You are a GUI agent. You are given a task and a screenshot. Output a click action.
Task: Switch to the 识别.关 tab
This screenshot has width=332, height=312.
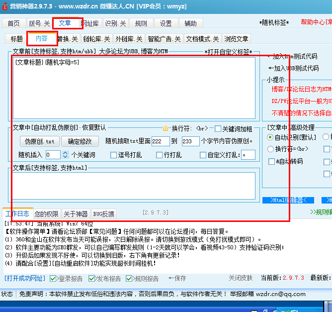point(116,23)
